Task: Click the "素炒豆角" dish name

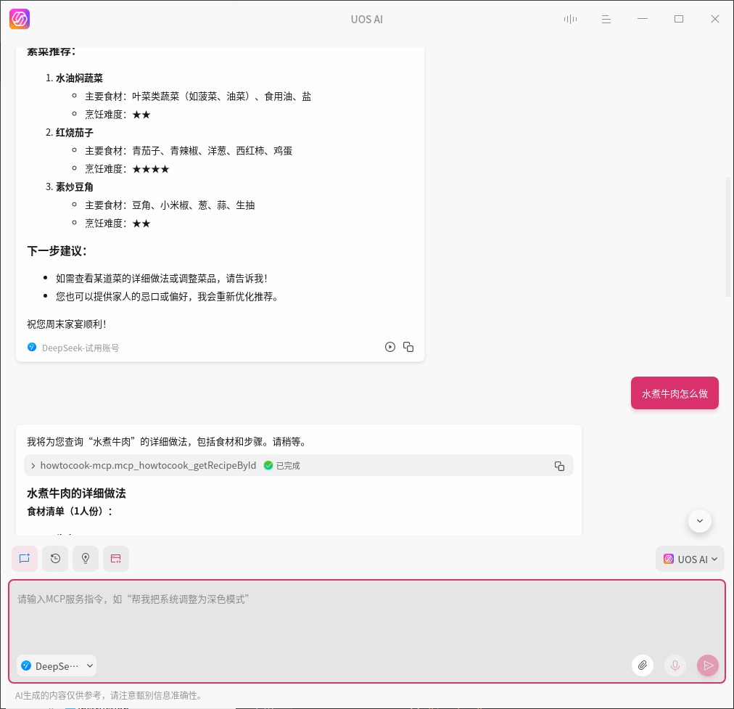Action: pos(75,187)
